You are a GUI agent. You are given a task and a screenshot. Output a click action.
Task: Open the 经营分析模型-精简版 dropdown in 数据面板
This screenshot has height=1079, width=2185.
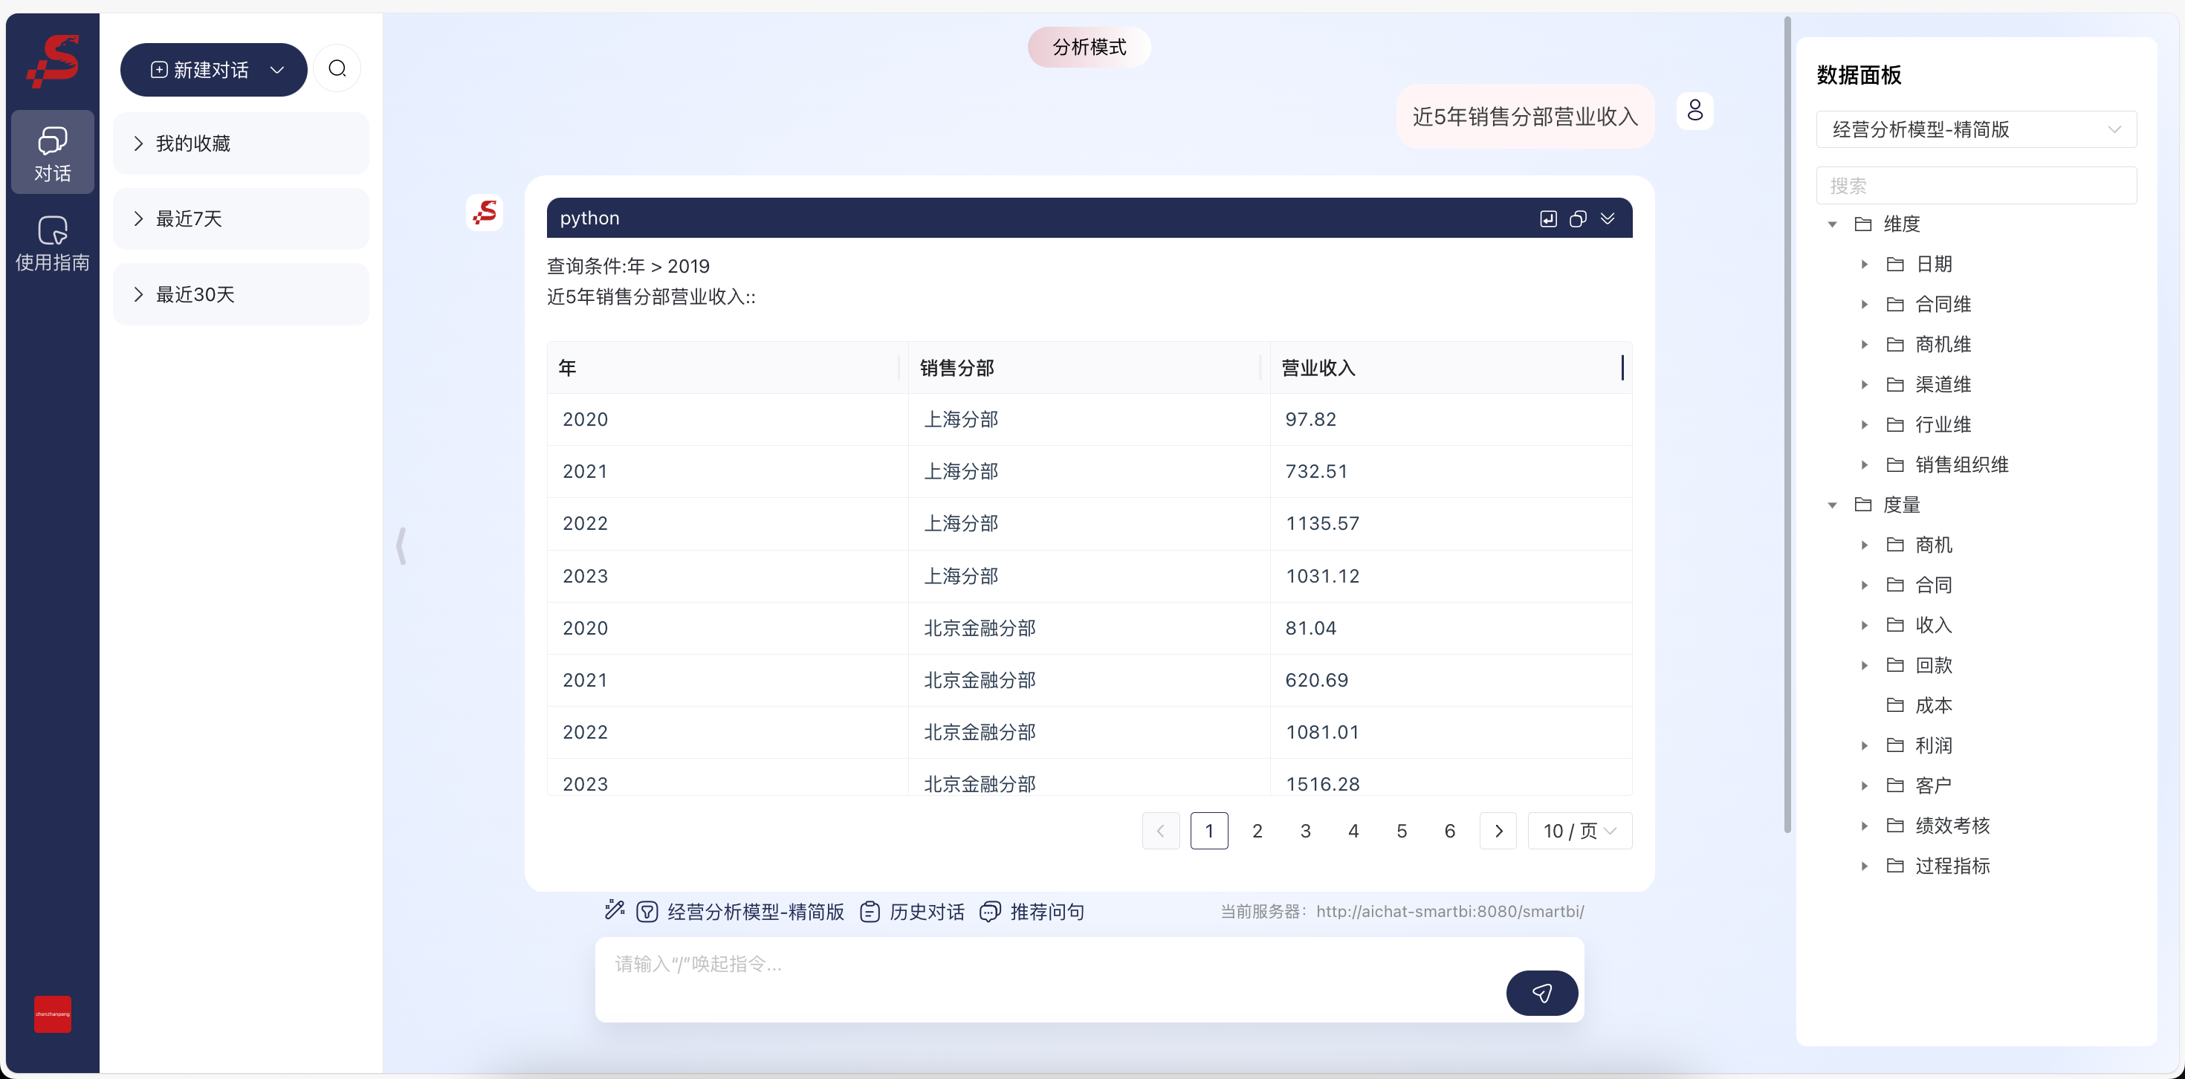tap(1975, 129)
